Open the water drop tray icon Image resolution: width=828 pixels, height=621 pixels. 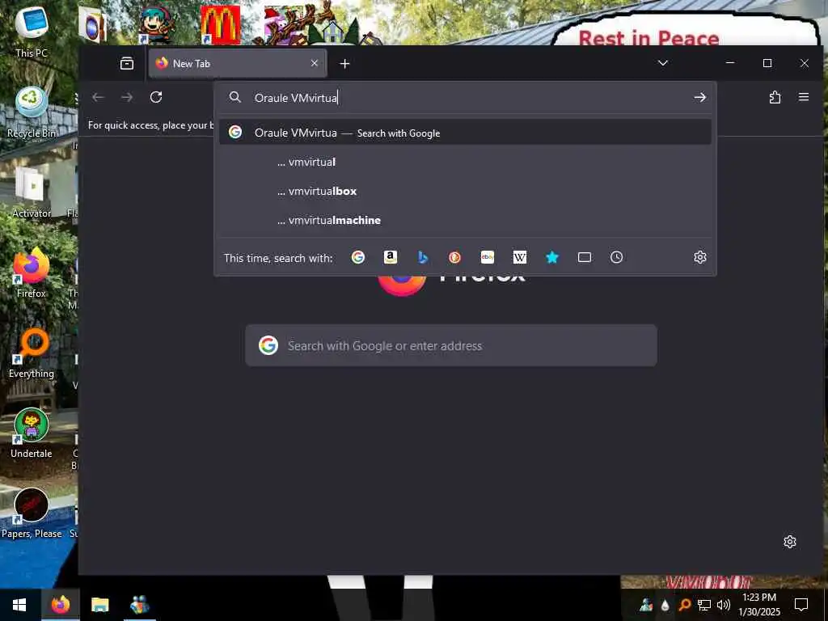(665, 605)
